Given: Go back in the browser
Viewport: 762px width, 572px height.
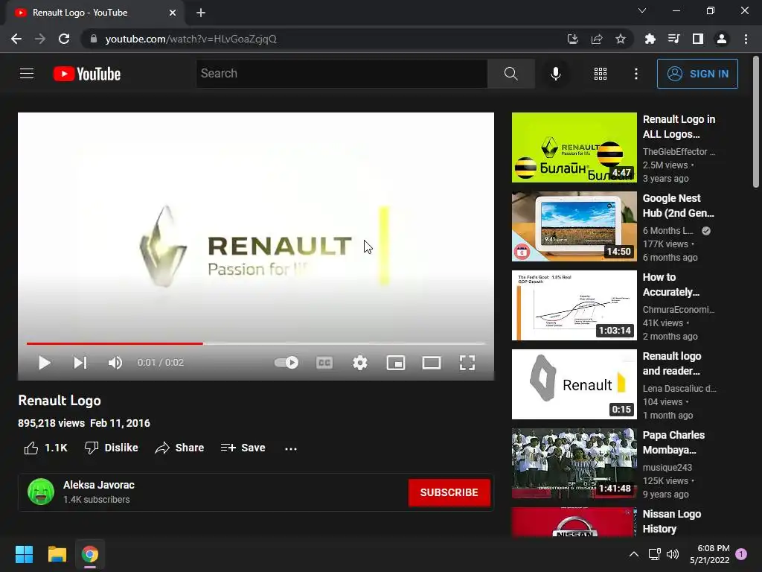Looking at the screenshot, I should tap(16, 39).
